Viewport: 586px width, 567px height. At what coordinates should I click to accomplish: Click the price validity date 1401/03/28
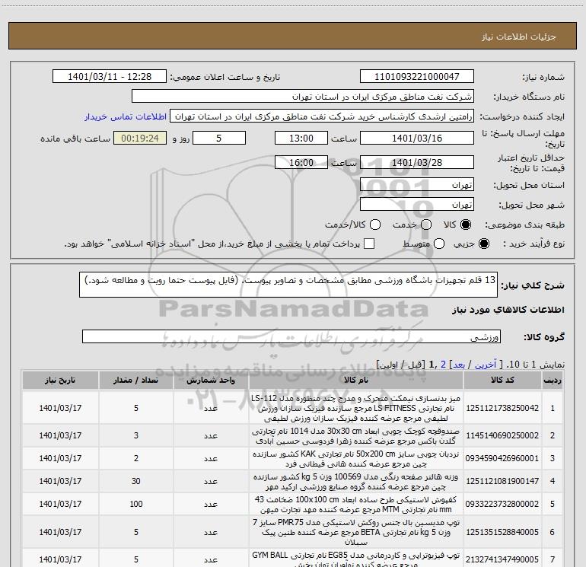417,162
